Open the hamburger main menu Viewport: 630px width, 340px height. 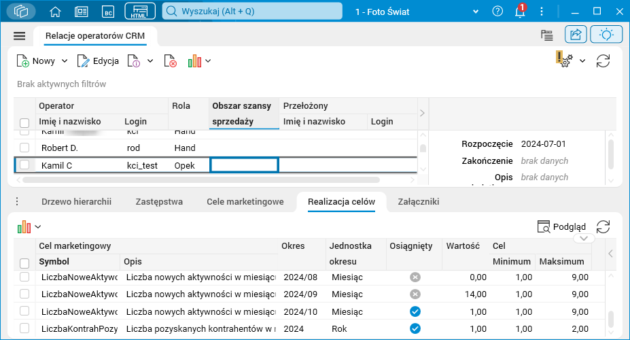(x=19, y=36)
